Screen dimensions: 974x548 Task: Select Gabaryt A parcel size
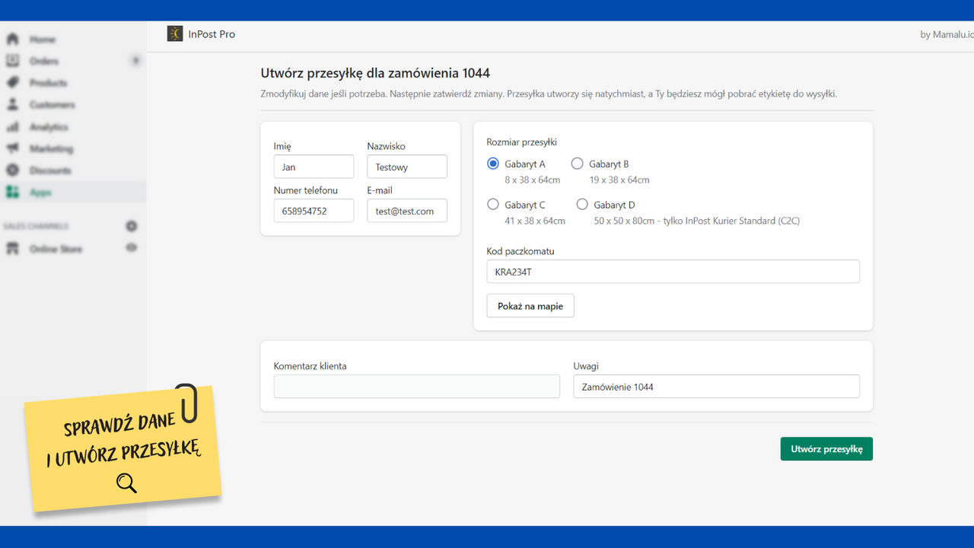493,164
